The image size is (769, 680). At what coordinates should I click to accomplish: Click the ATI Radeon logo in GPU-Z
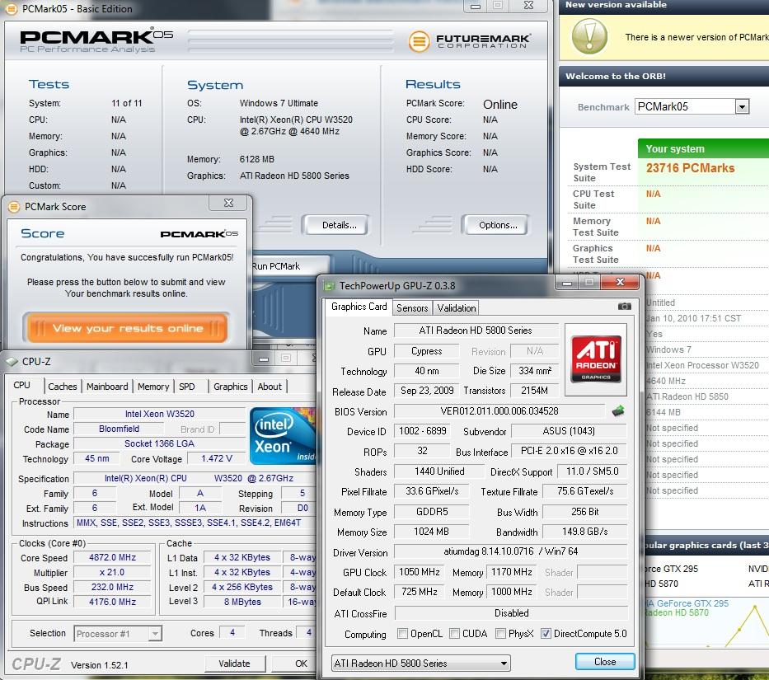tap(596, 359)
